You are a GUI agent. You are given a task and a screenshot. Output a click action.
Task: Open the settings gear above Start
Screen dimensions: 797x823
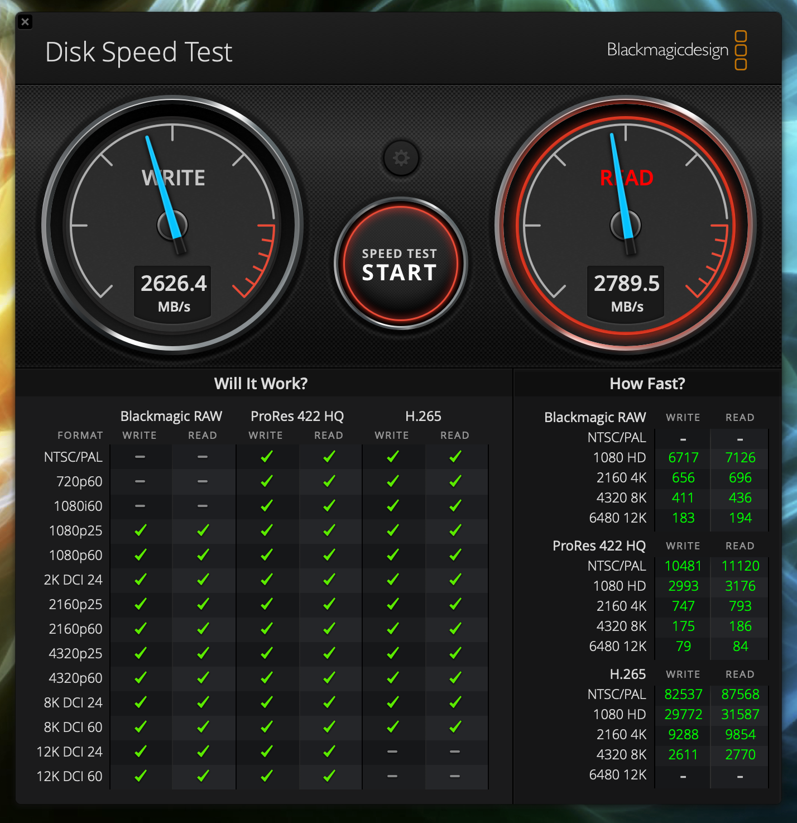[x=401, y=159]
